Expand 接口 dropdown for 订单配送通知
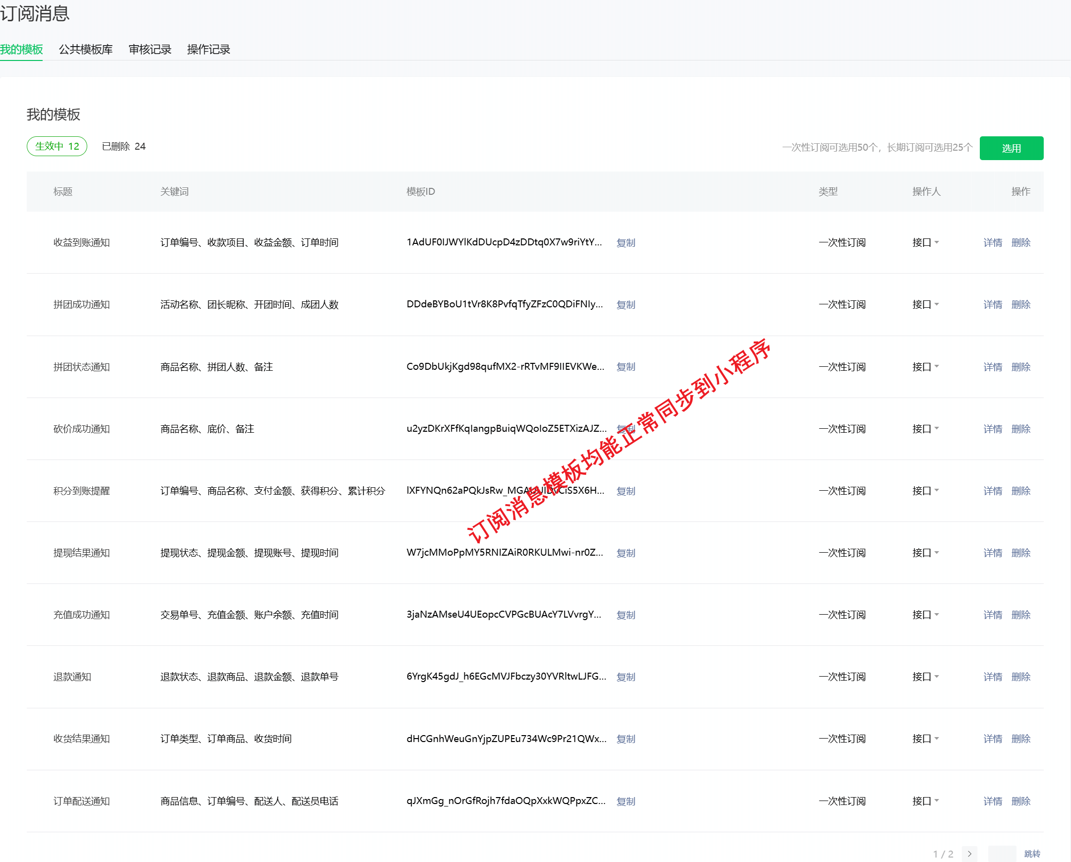This screenshot has width=1071, height=862. point(925,801)
